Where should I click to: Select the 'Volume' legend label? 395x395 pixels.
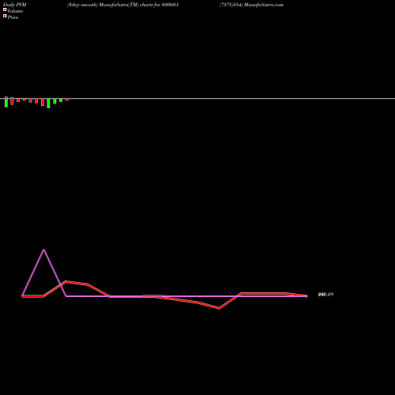15,11
